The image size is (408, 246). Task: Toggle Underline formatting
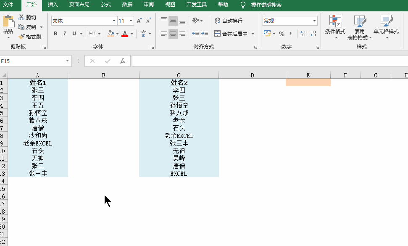74,34
